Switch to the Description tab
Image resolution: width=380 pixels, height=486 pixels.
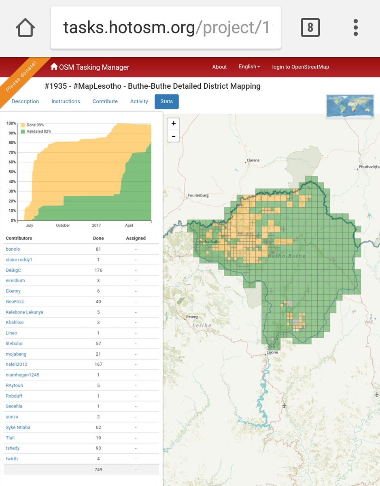click(25, 101)
